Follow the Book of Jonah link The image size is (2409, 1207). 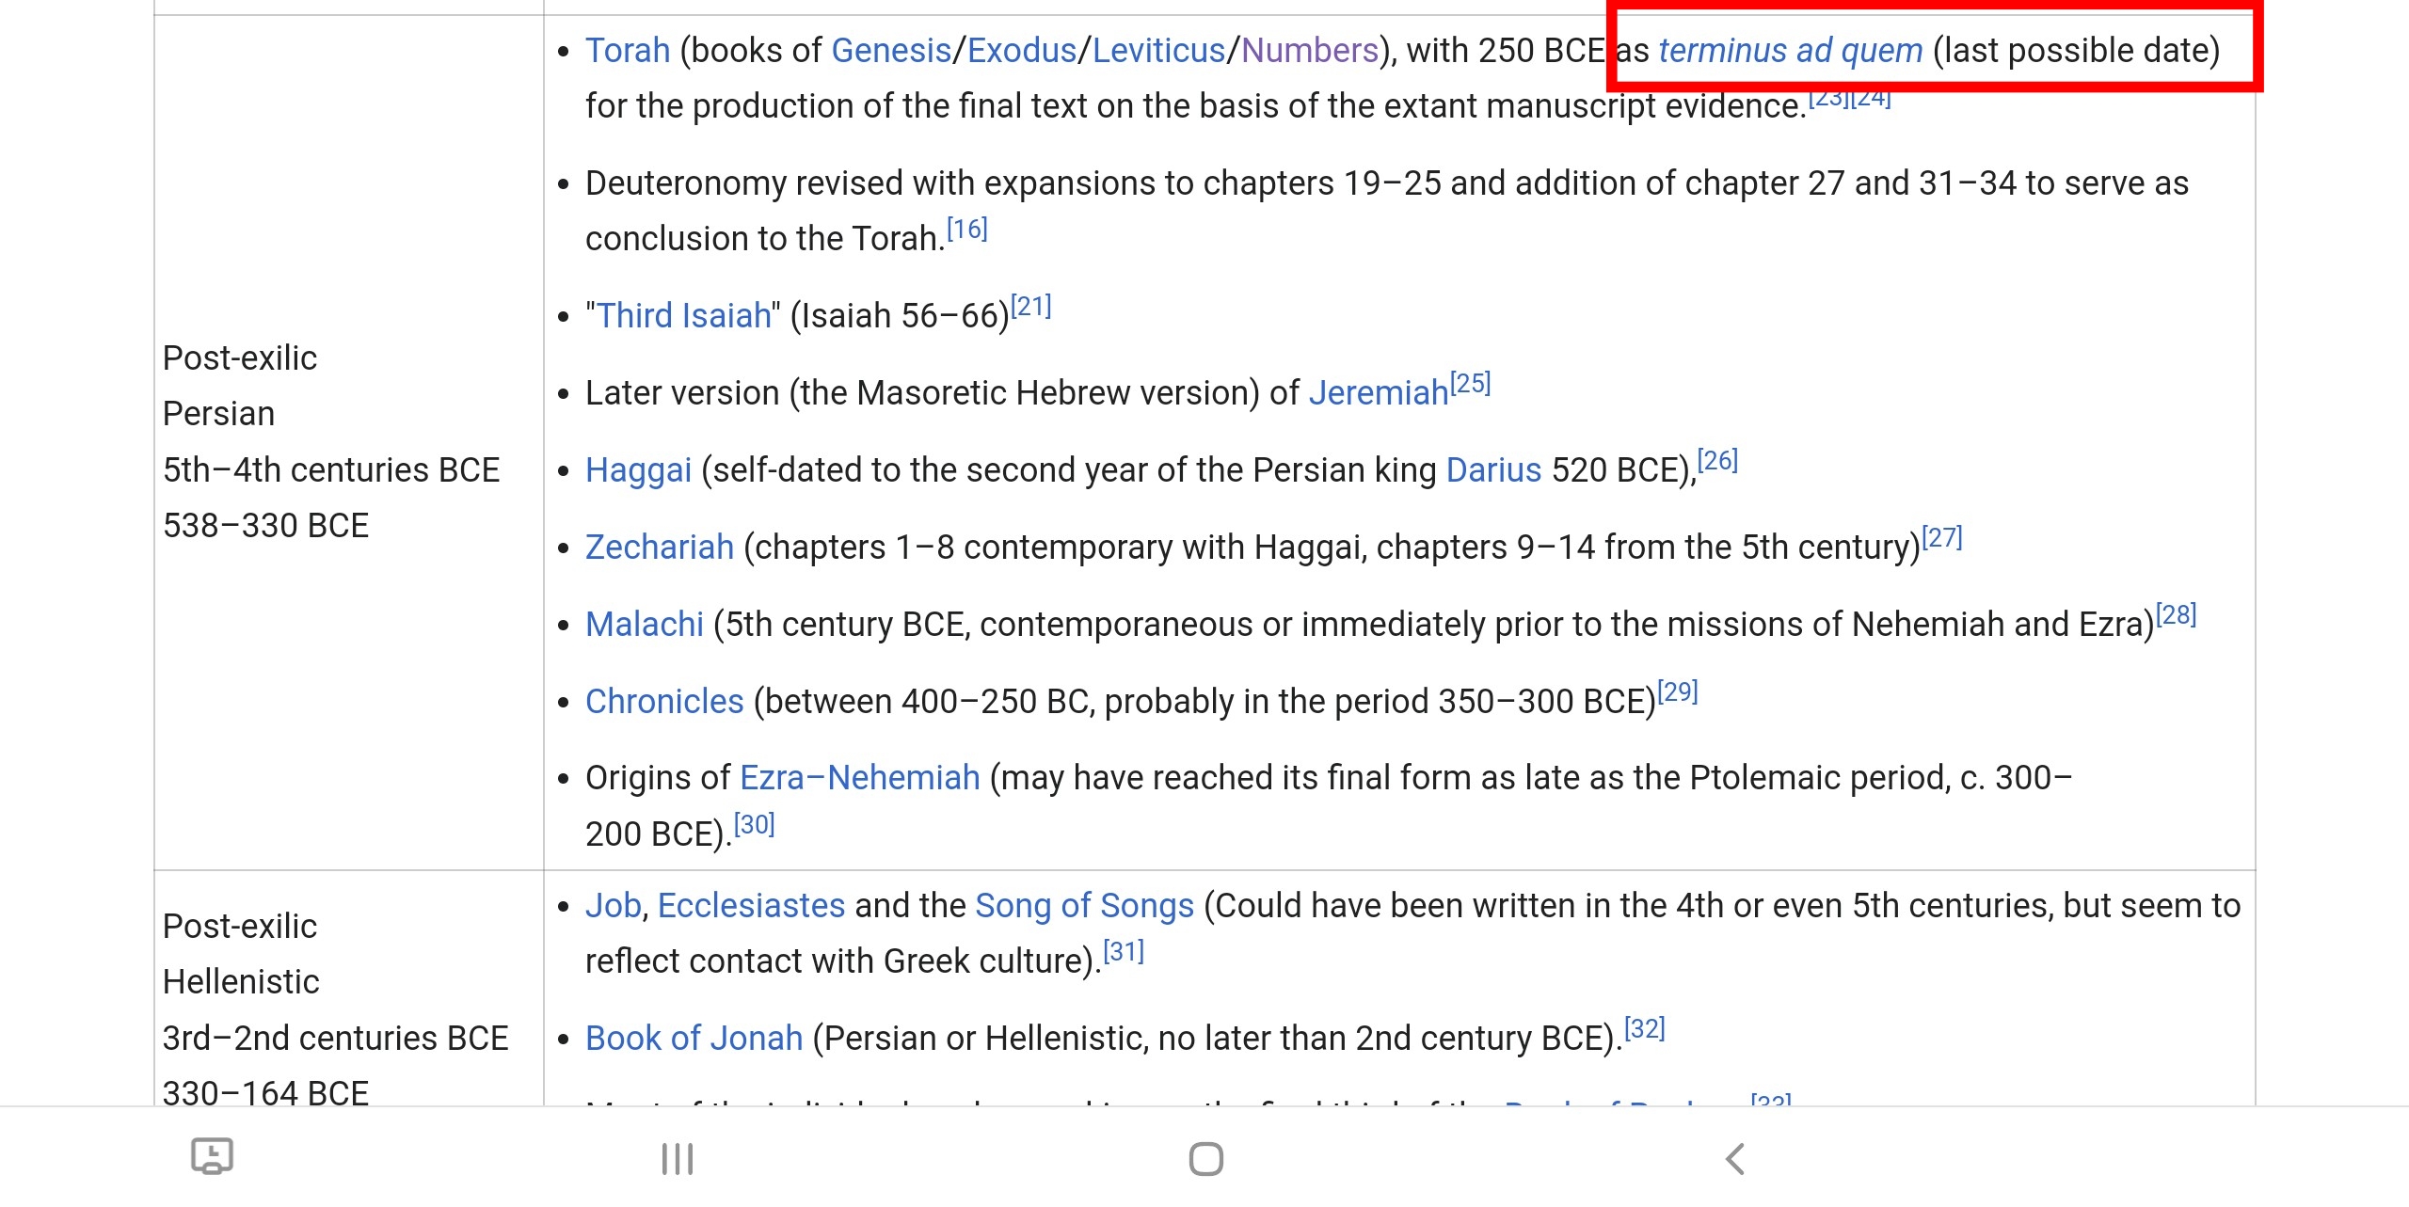tap(694, 1038)
